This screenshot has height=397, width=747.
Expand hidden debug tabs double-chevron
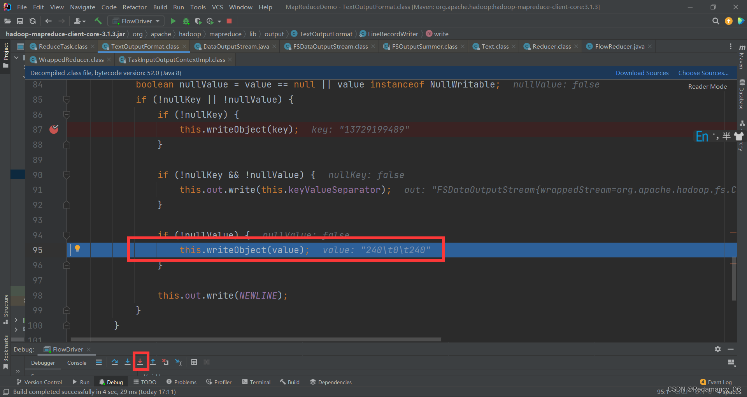(x=18, y=371)
